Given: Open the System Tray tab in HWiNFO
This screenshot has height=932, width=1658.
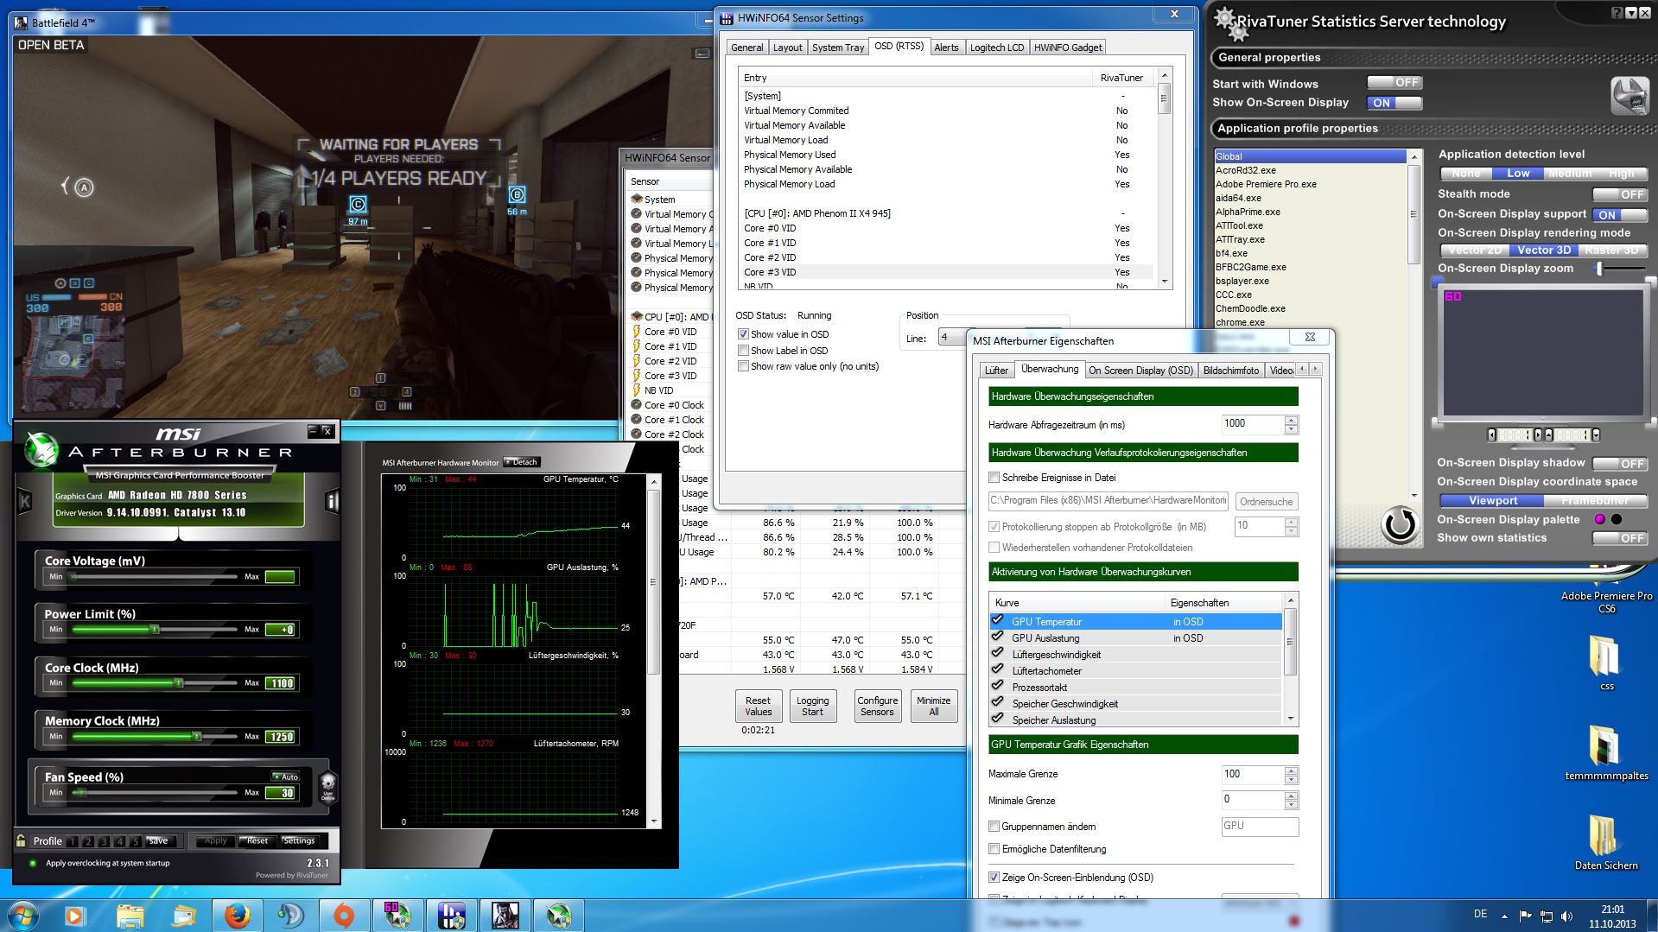Looking at the screenshot, I should 838,48.
